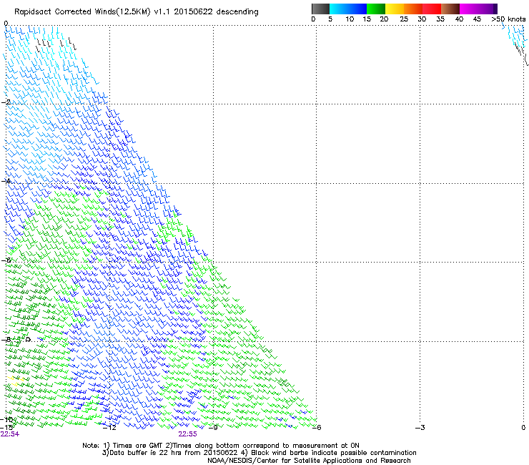The height and width of the screenshot is (465, 529).
Task: Click the plot title 'Rapidscat Corrected Winds(12.5KM)'
Action: (x=82, y=12)
